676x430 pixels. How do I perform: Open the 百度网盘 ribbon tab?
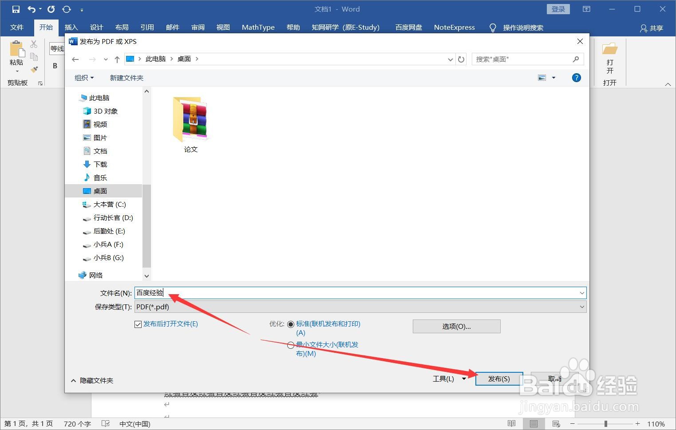point(408,27)
